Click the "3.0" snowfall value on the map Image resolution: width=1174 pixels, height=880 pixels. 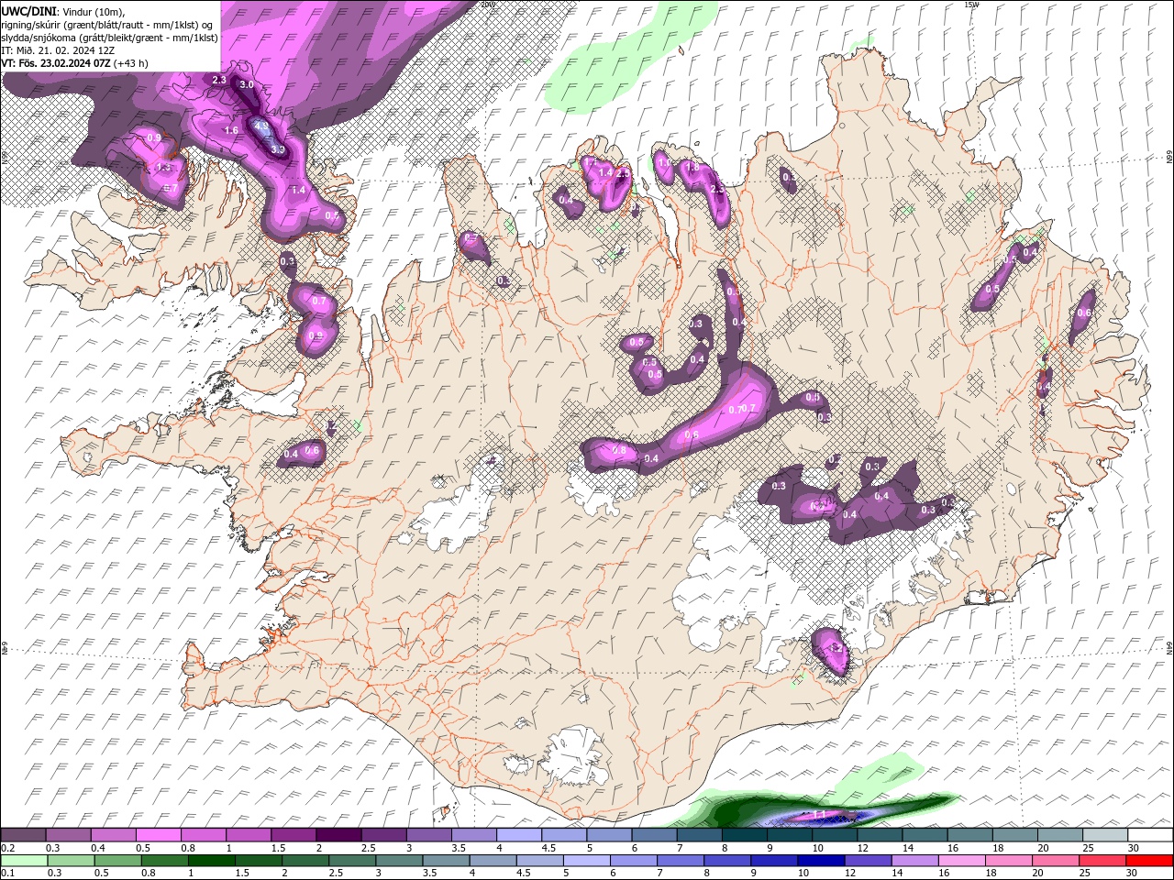[247, 84]
